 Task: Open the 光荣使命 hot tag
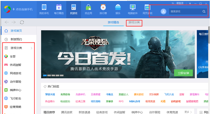click(x=65, y=94)
